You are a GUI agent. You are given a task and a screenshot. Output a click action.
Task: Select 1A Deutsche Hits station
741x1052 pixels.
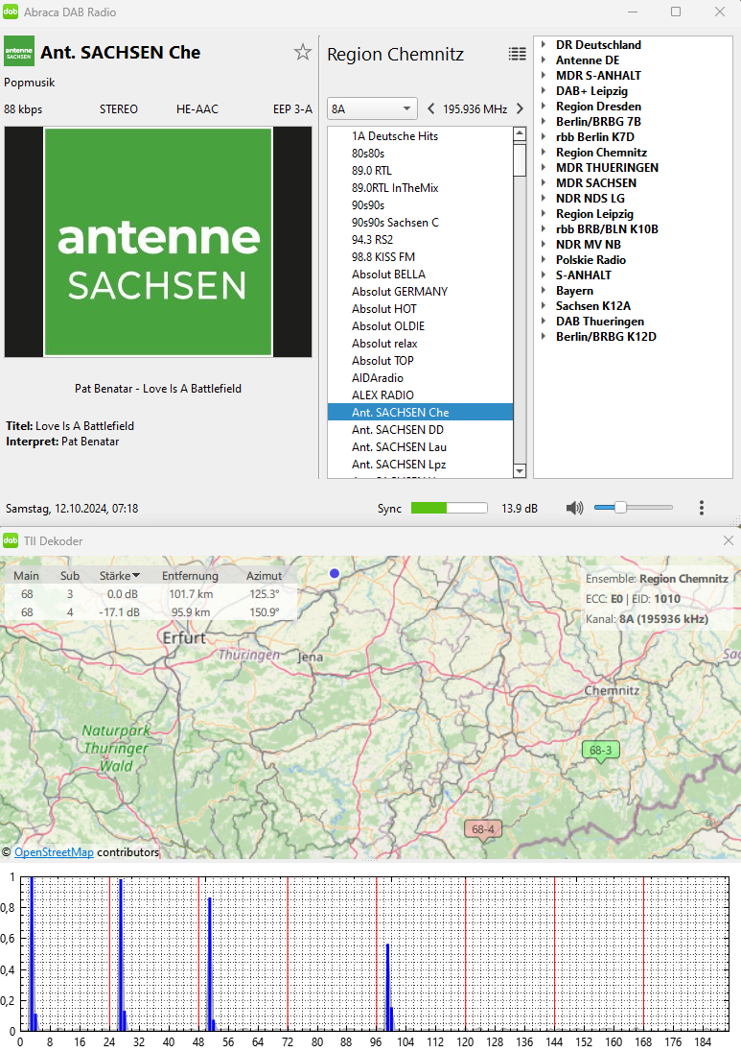pyautogui.click(x=420, y=136)
